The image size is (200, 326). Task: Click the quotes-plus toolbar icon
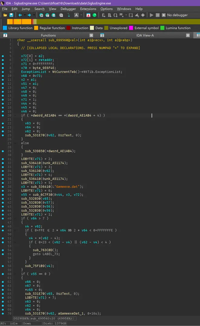coord(121,15)
